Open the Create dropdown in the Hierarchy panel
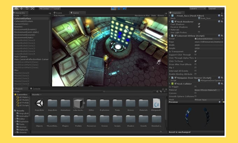Screen dimensions: 238x143 click(17, 15)
